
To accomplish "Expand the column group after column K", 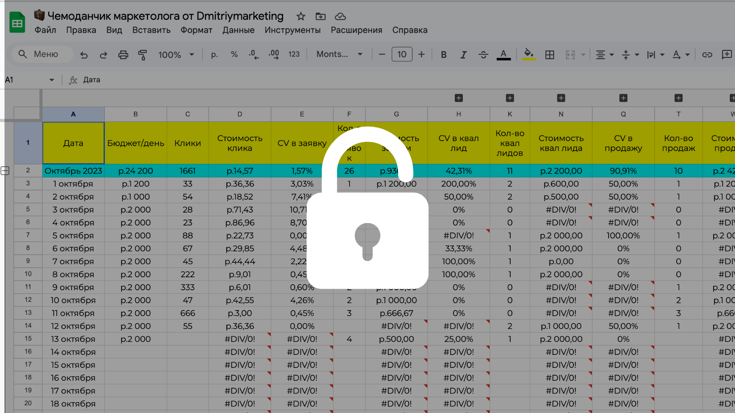I will [510, 98].
